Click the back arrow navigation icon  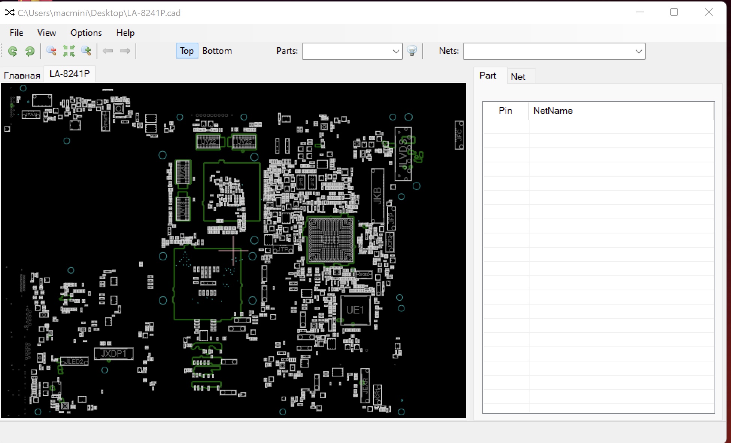(x=108, y=51)
